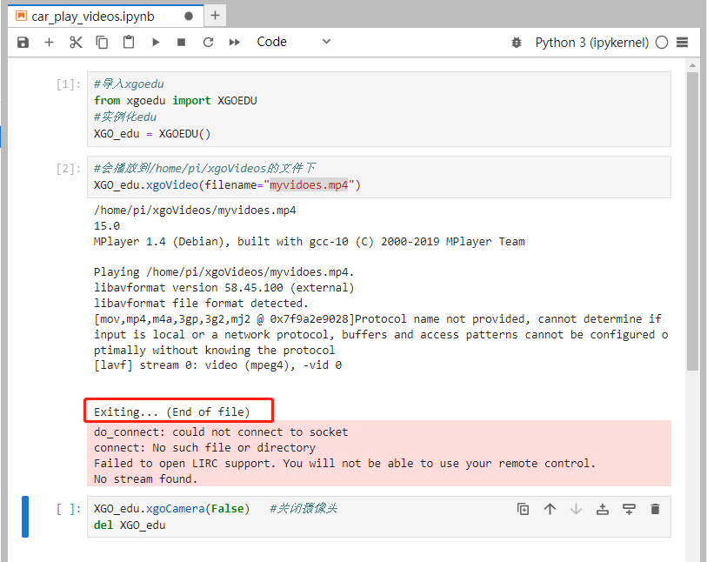The image size is (707, 562).
Task: Cut the selected cell with scissors icon
Action: tap(76, 43)
